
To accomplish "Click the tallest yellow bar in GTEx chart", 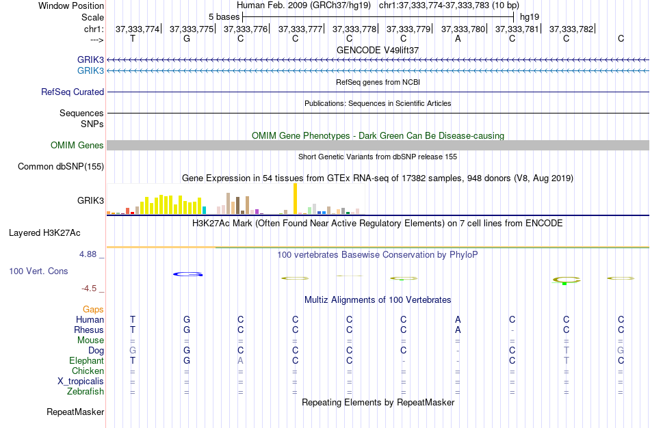I will click(x=295, y=198).
